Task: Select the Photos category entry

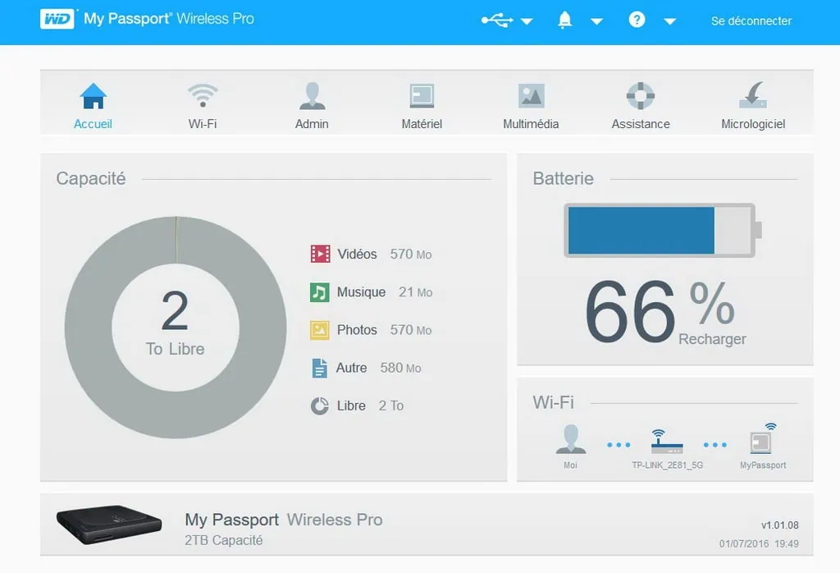Action: 357,330
